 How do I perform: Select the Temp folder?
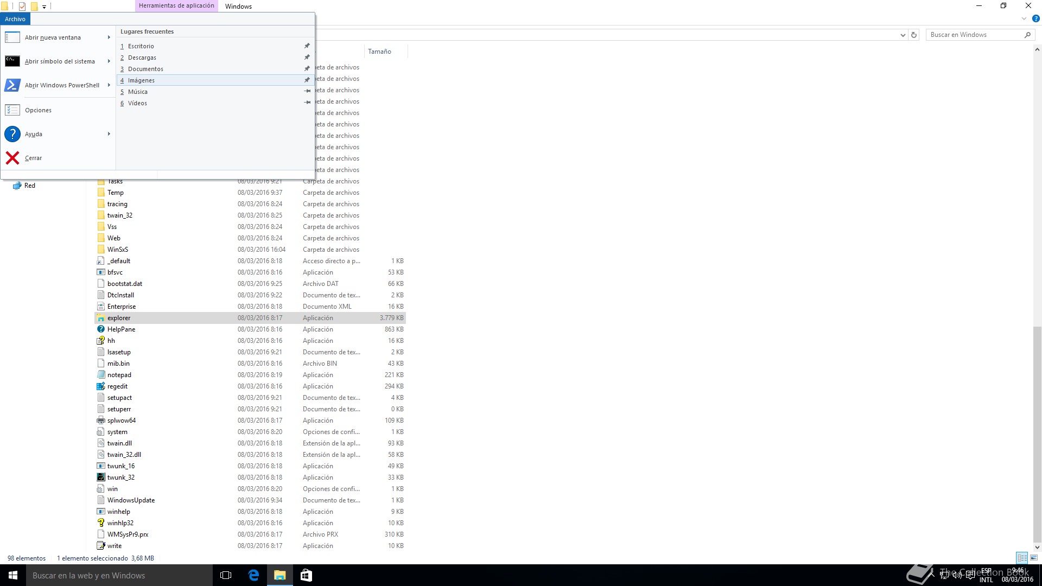pyautogui.click(x=250, y=193)
